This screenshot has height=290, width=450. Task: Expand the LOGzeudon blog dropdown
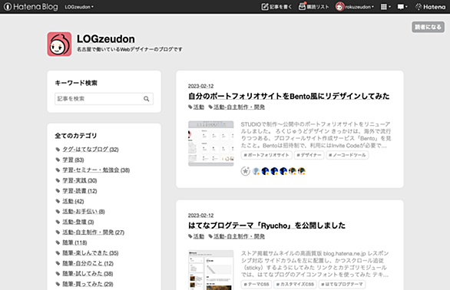(79, 7)
